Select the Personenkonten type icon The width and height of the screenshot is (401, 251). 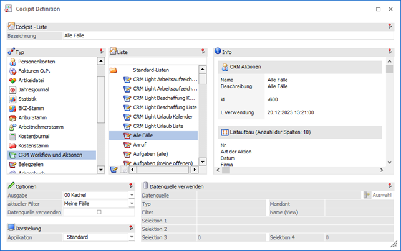pyautogui.click(x=12, y=62)
